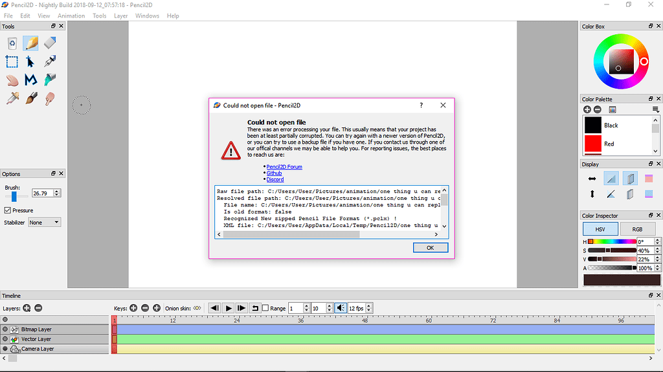Open the Animation menu
The width and height of the screenshot is (663, 372).
(x=71, y=16)
